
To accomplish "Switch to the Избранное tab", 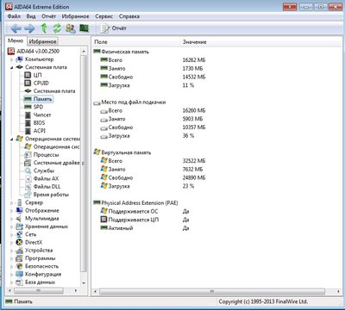I will coord(42,41).
